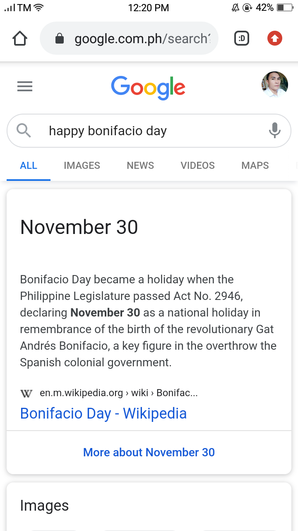Switch to the NEWS tab
The image size is (298, 531).
140,166
